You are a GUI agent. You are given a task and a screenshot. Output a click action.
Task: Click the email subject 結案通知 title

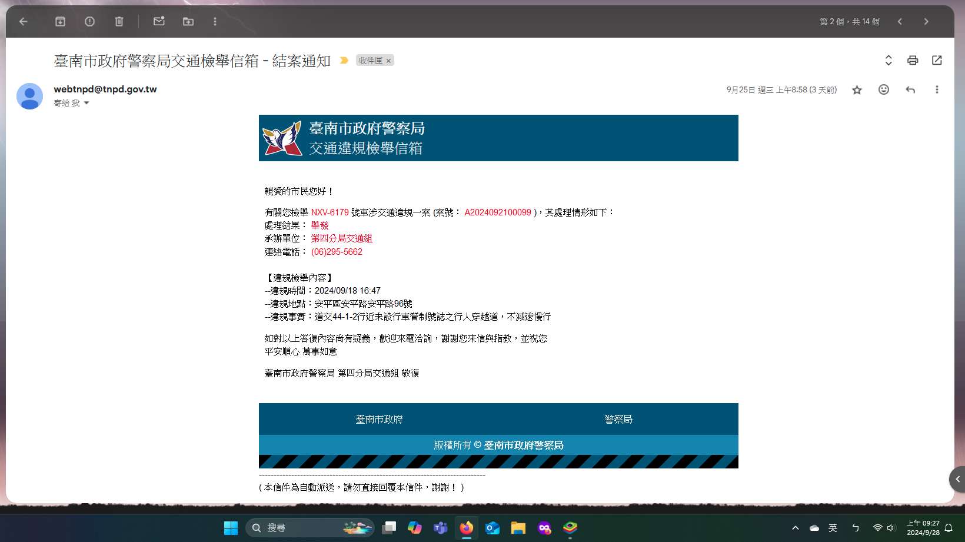pyautogui.click(x=192, y=61)
